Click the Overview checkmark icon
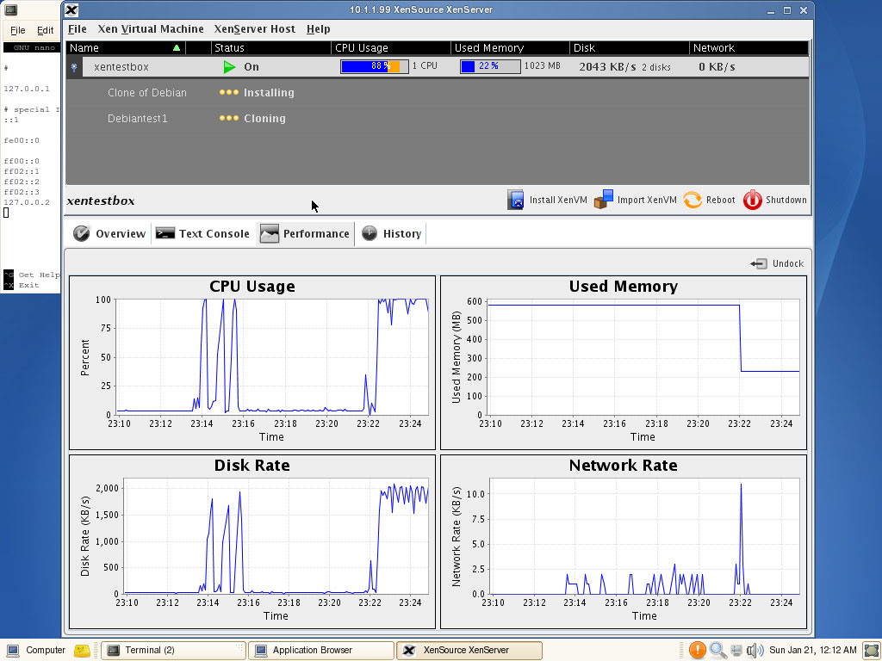882x661 pixels. 82,233
